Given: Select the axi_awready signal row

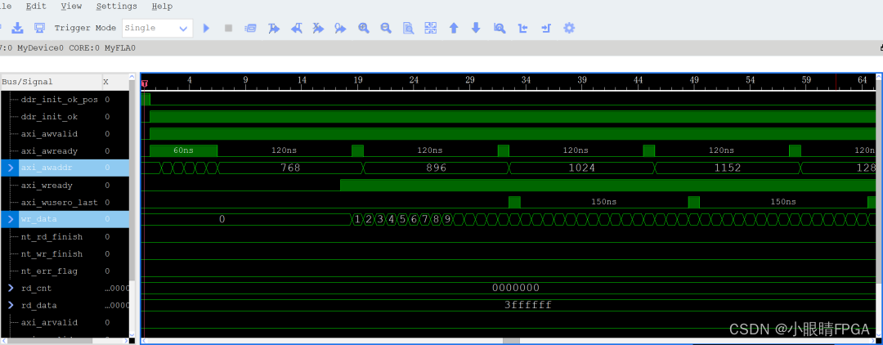Looking at the screenshot, I should [65, 150].
